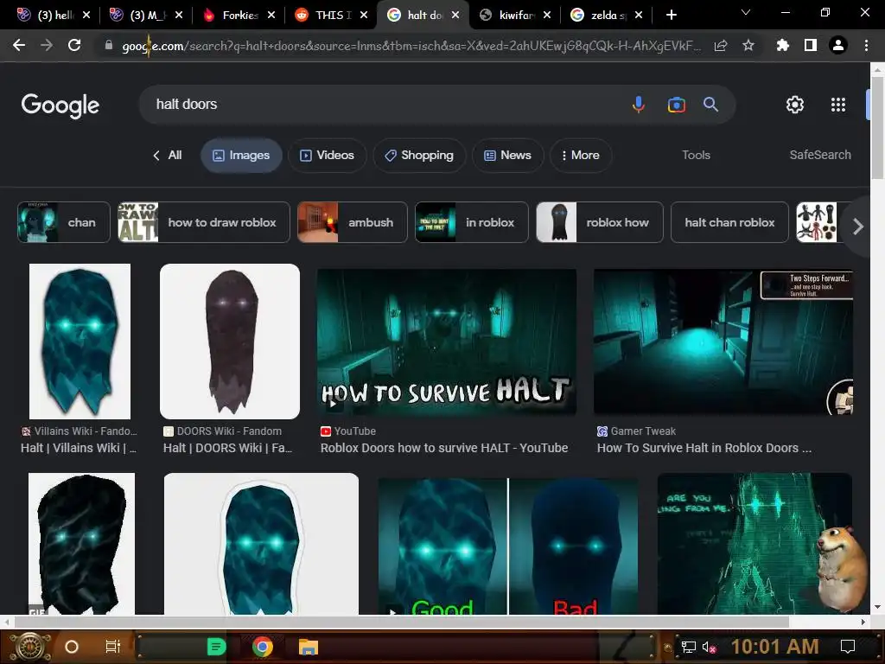
Task: Bookmark this page with the star icon
Action: 748,45
